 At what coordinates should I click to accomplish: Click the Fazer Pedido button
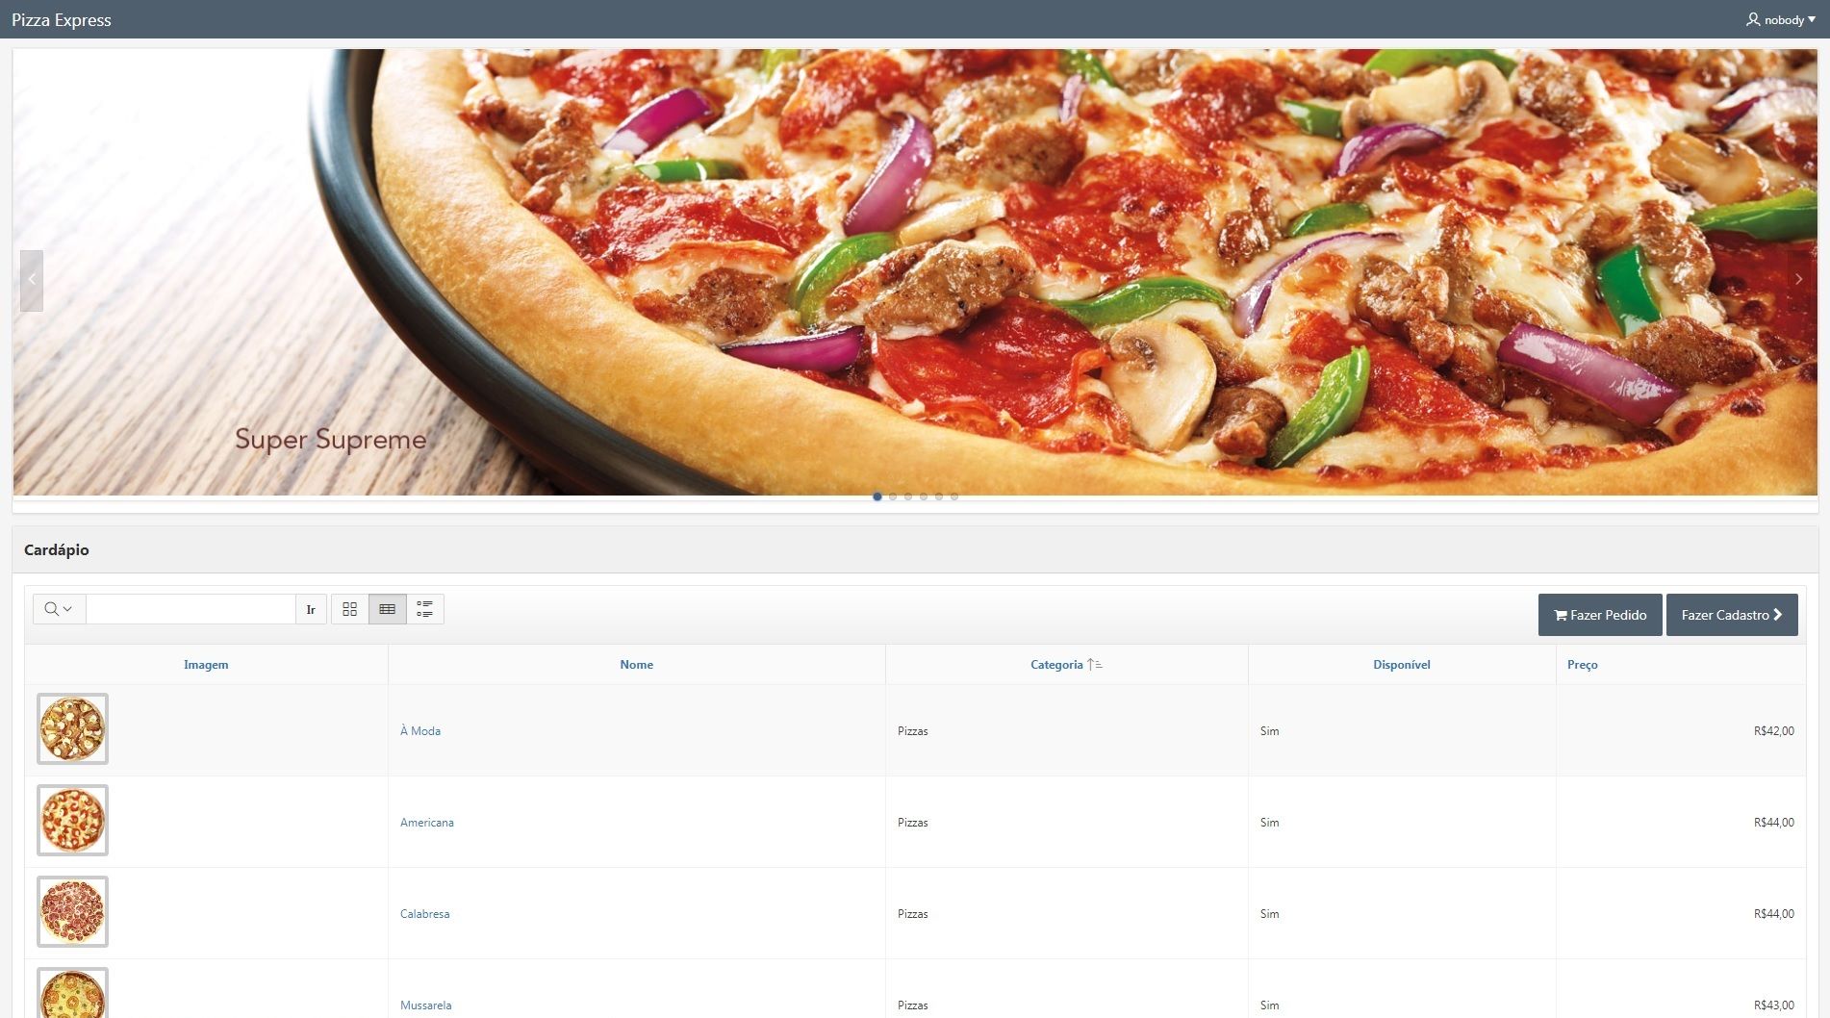point(1599,615)
